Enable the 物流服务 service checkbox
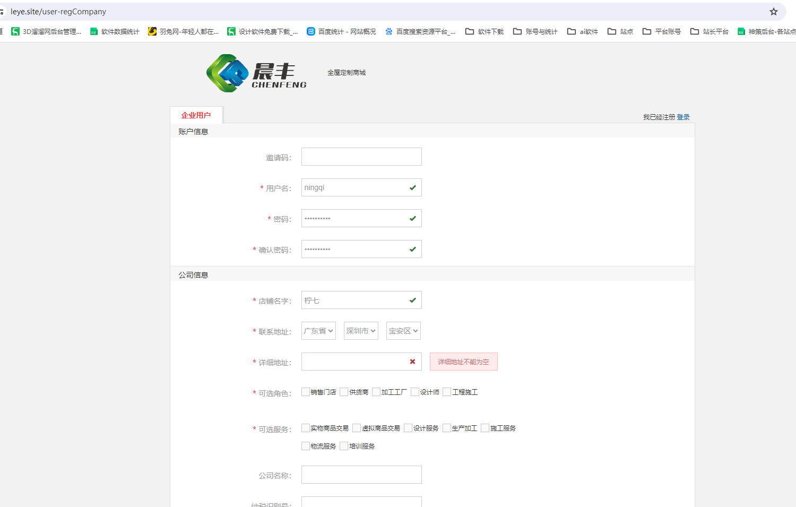 tap(306, 446)
